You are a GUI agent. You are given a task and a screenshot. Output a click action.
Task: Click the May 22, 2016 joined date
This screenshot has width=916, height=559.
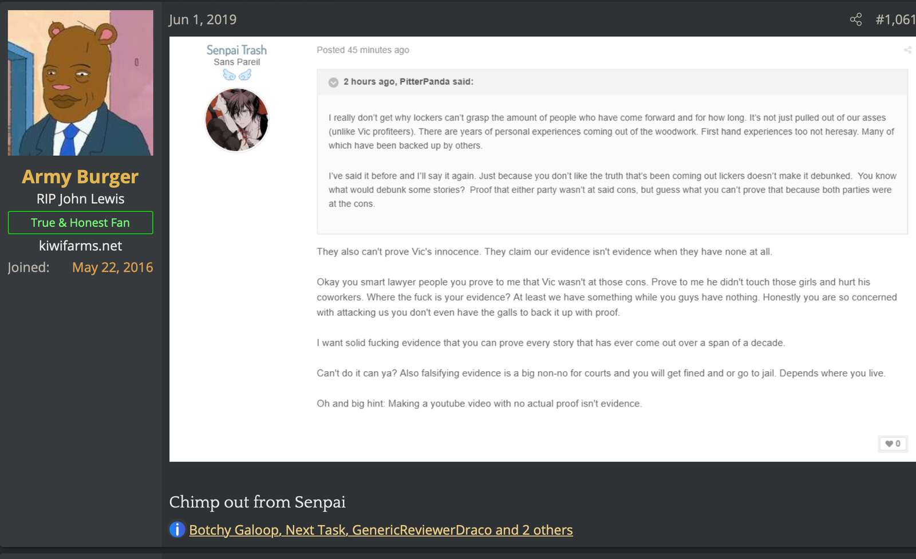[x=113, y=267]
